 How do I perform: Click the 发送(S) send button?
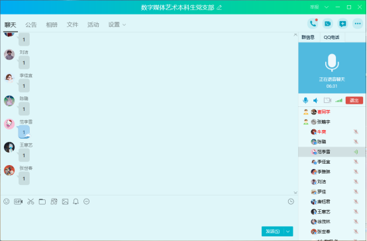pyautogui.click(x=273, y=232)
